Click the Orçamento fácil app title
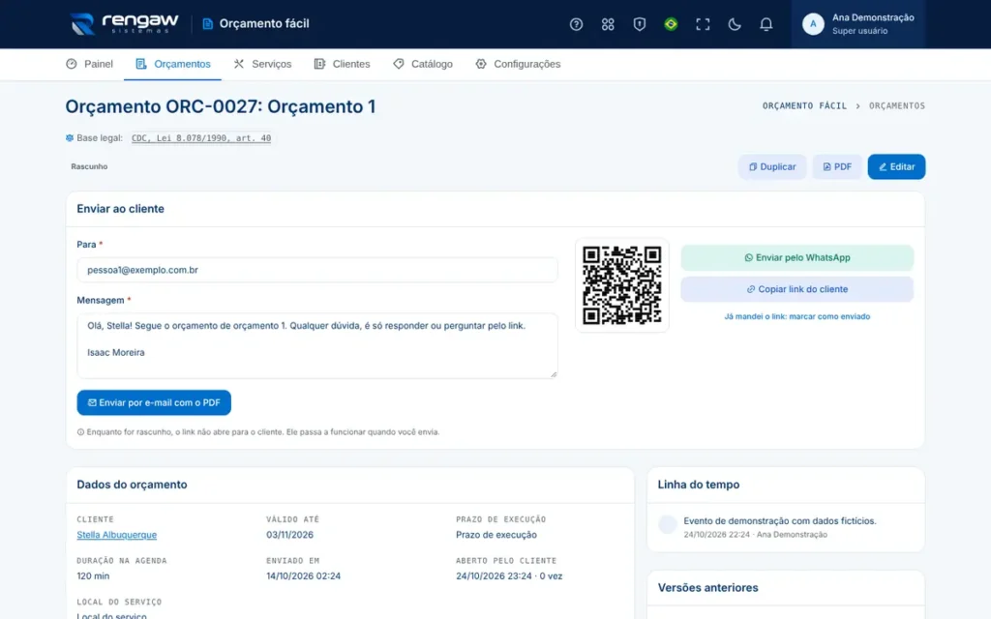Image resolution: width=991 pixels, height=619 pixels. pos(255,24)
